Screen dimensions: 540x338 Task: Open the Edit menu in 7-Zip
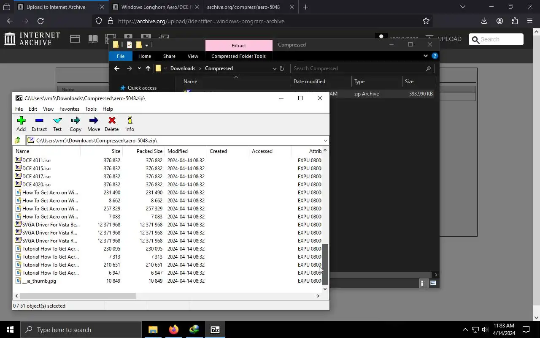(x=33, y=109)
